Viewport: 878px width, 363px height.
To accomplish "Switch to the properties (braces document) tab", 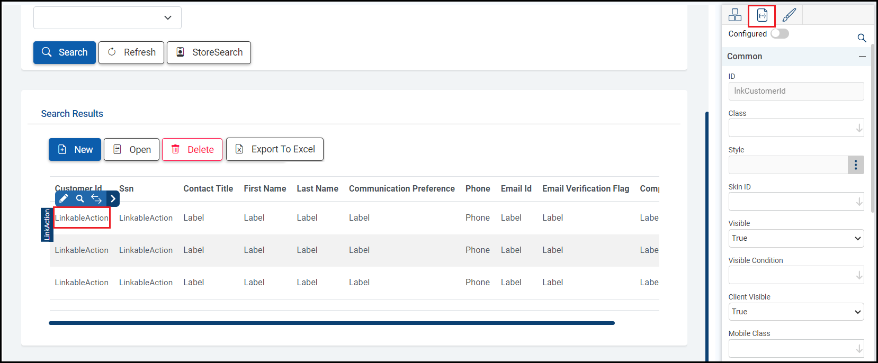I will [x=762, y=15].
